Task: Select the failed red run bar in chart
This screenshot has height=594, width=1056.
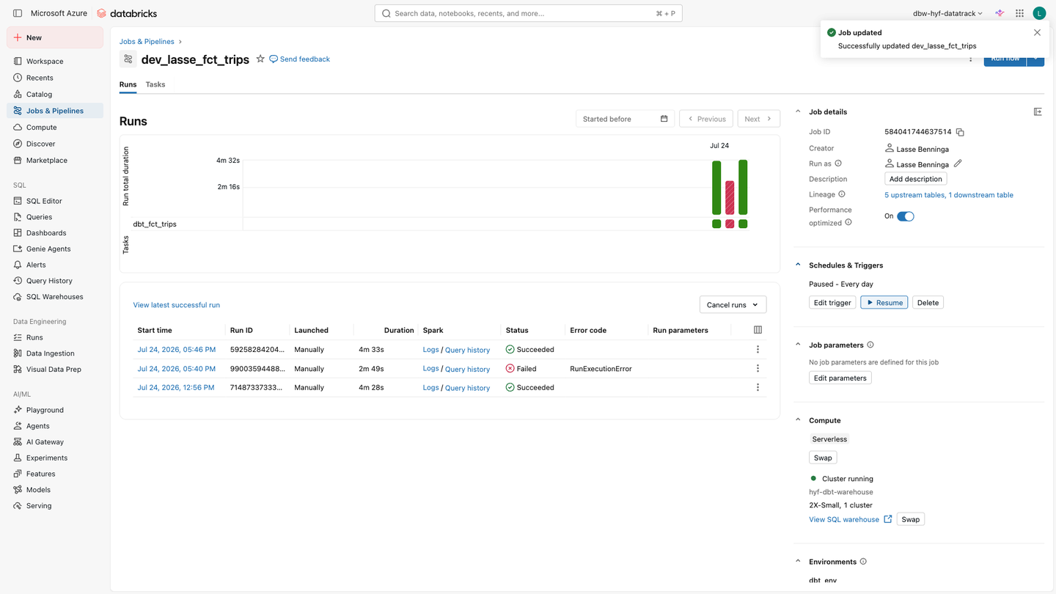Action: pos(730,197)
